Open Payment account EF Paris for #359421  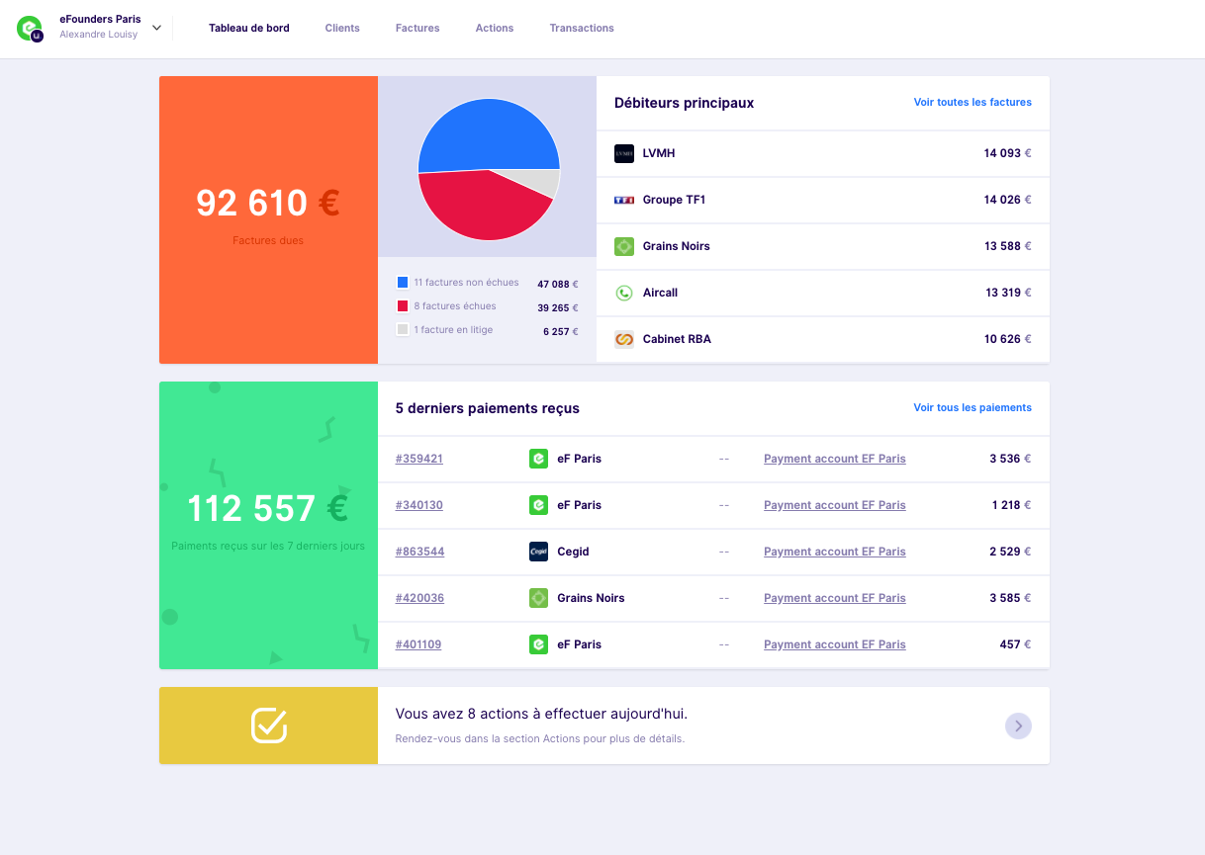click(x=835, y=459)
